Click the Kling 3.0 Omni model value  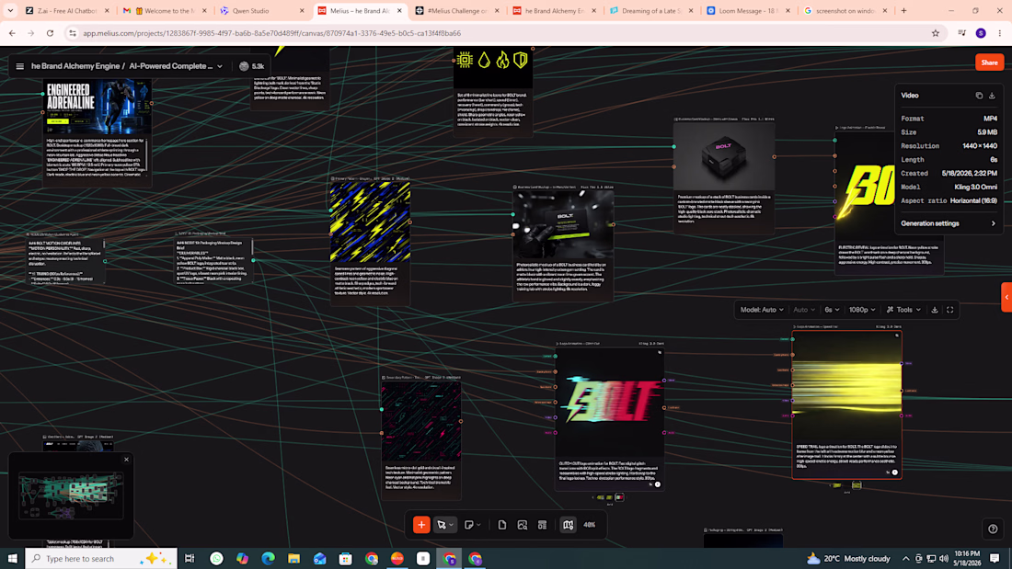click(975, 188)
